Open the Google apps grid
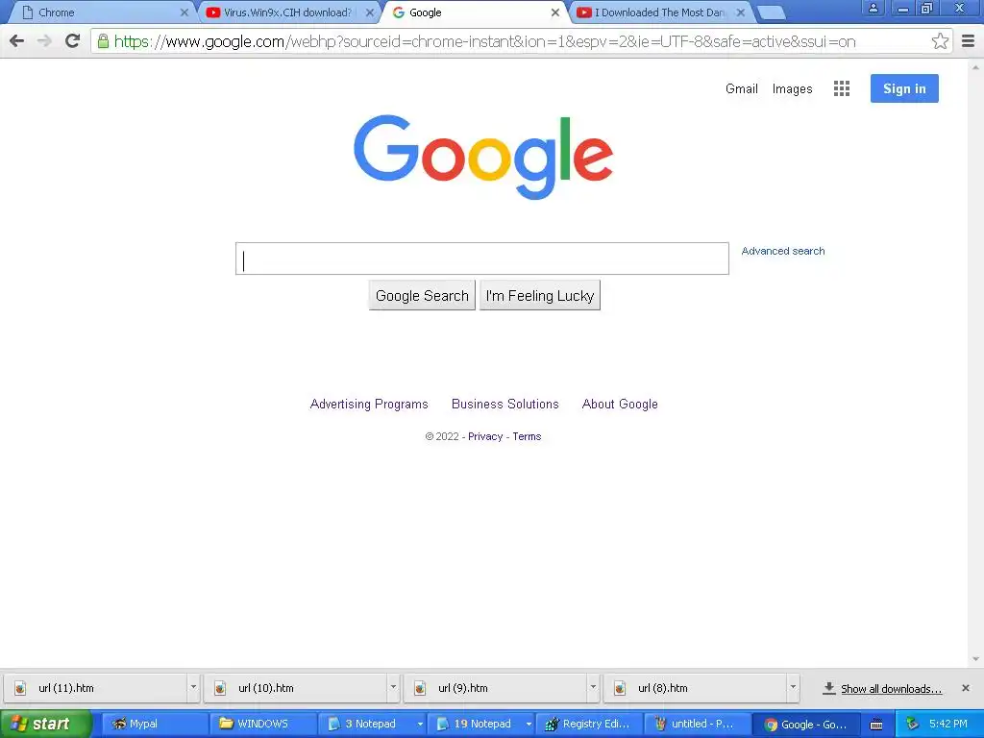The height and width of the screenshot is (738, 984). (842, 88)
